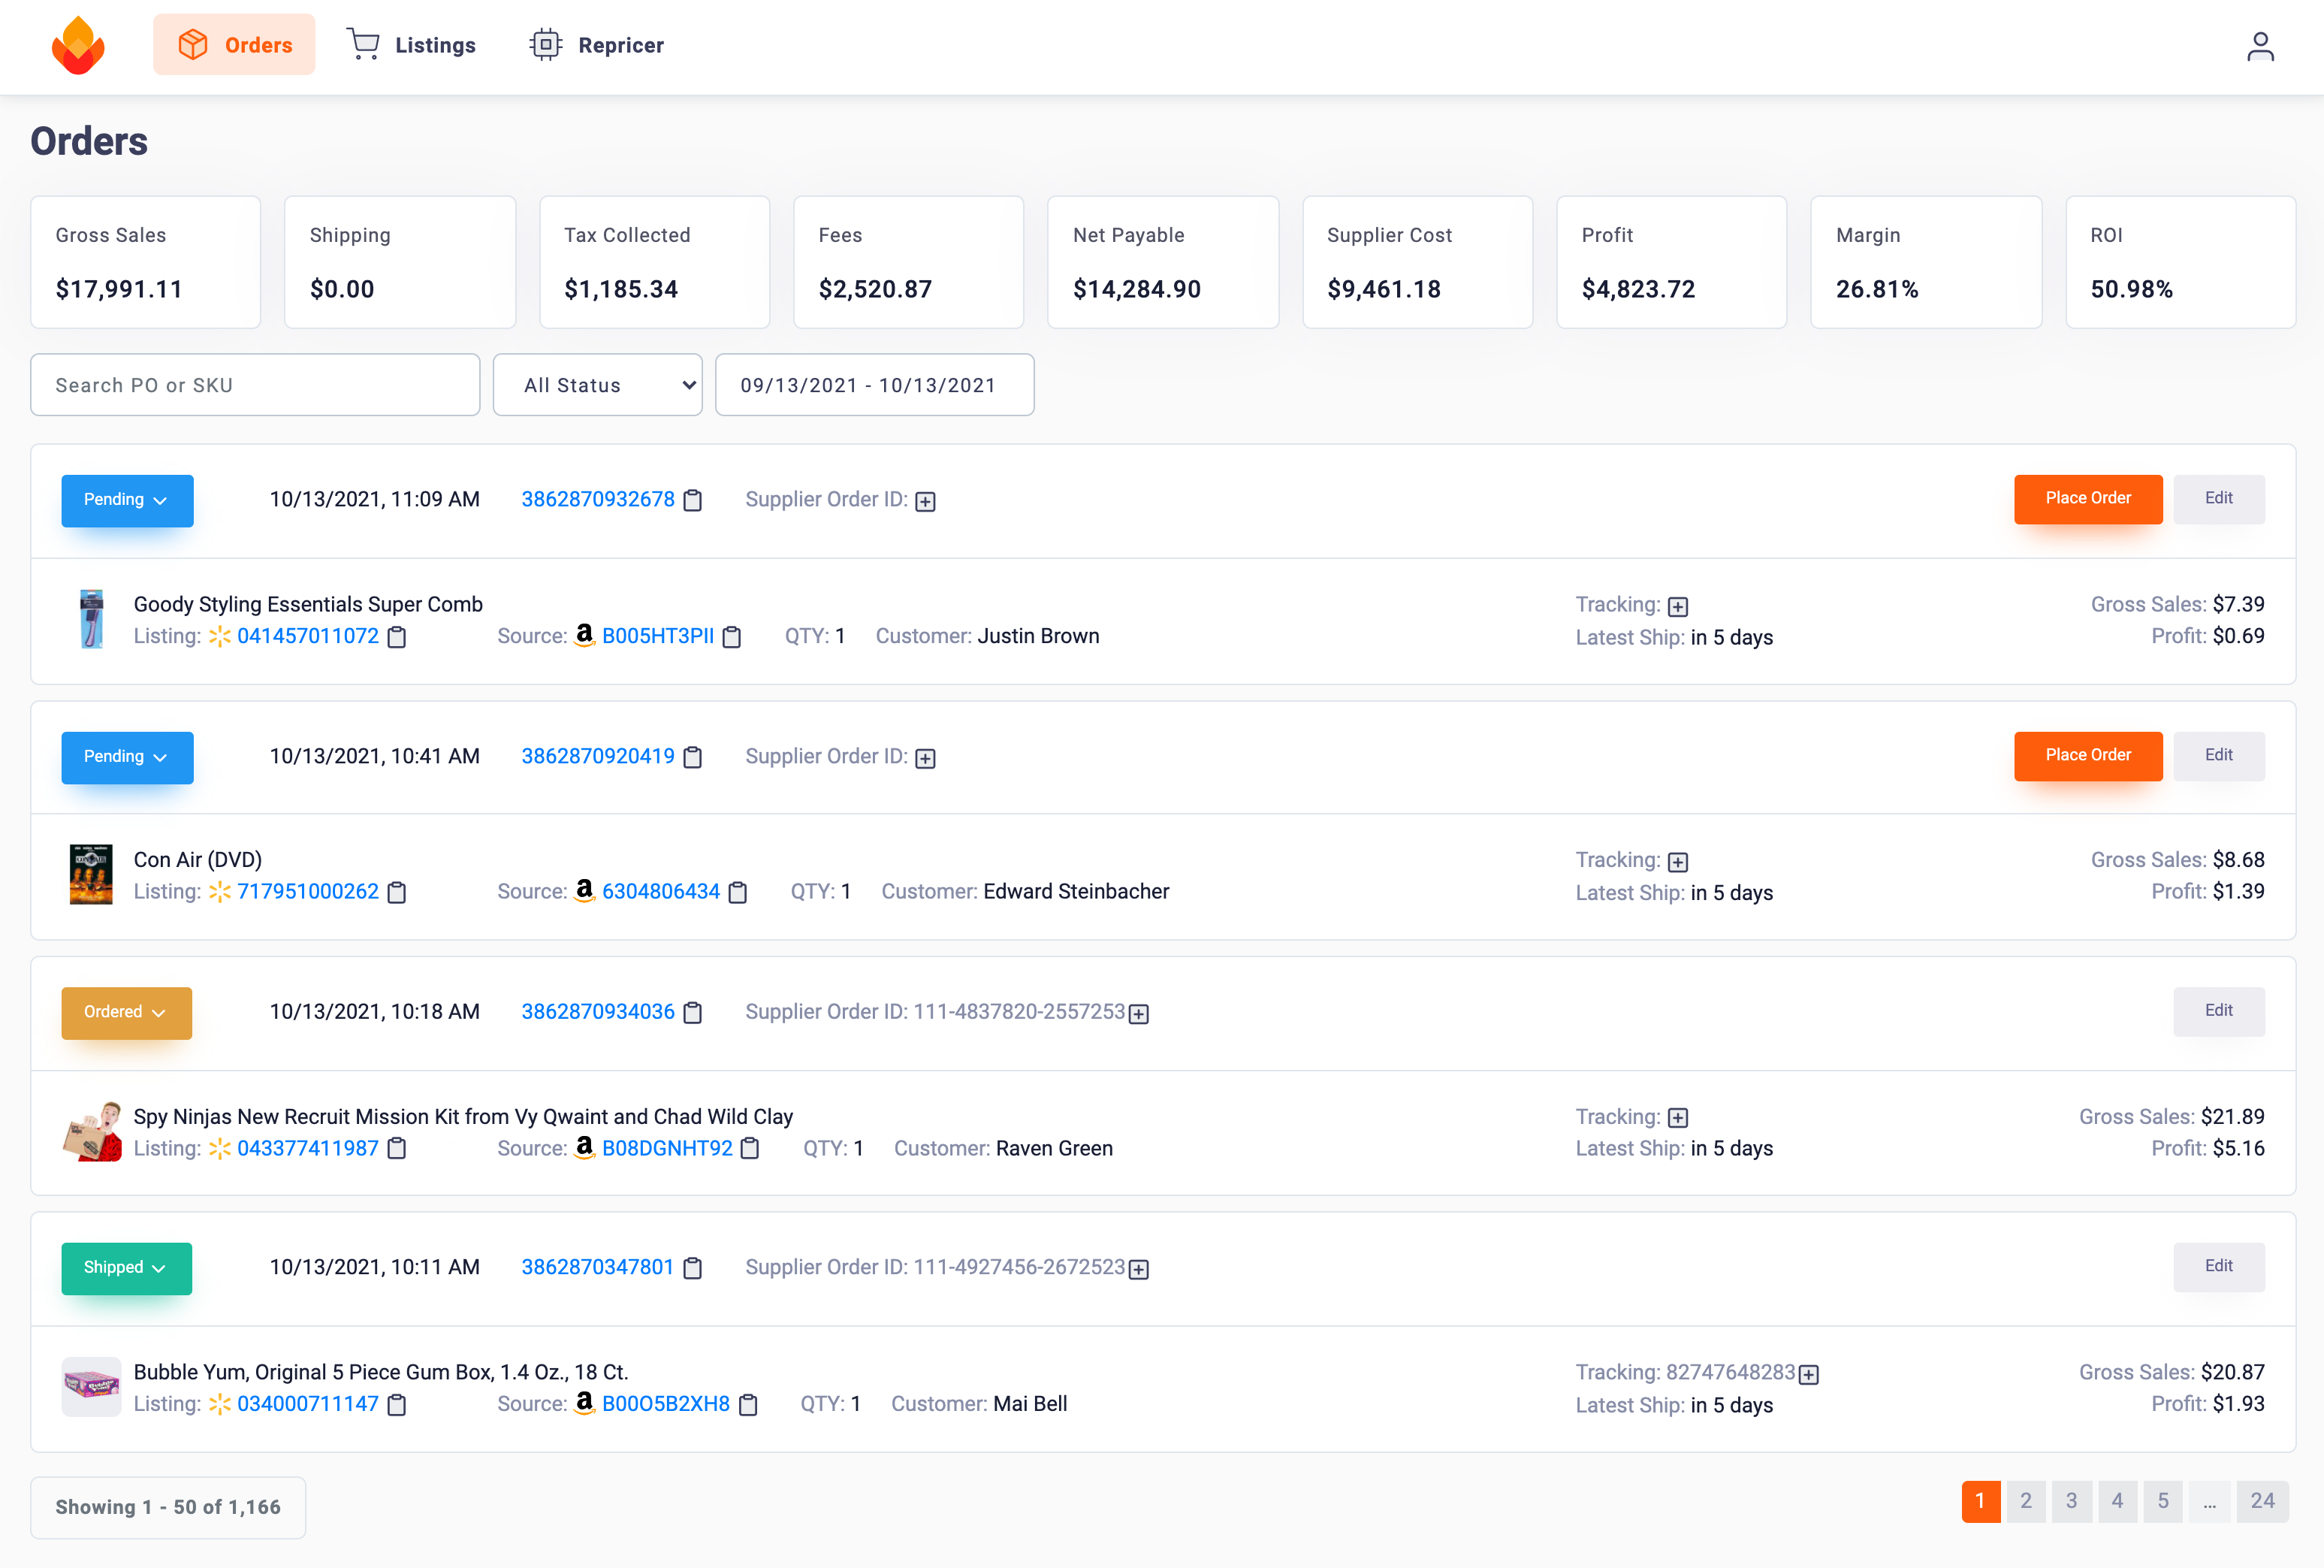
Task: Click the flame logo icon
Action: coord(78,46)
